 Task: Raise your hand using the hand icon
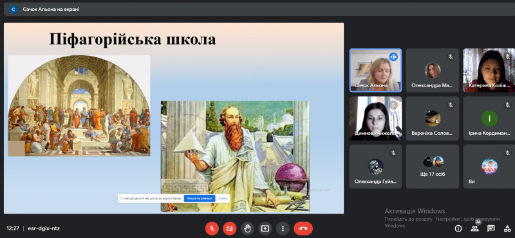247,228
